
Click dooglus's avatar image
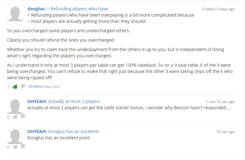[x=15, y=14]
